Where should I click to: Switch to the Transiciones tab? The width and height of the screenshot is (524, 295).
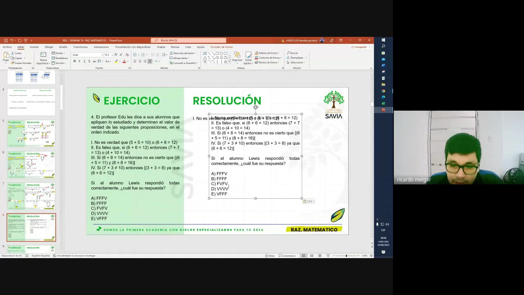pos(80,47)
